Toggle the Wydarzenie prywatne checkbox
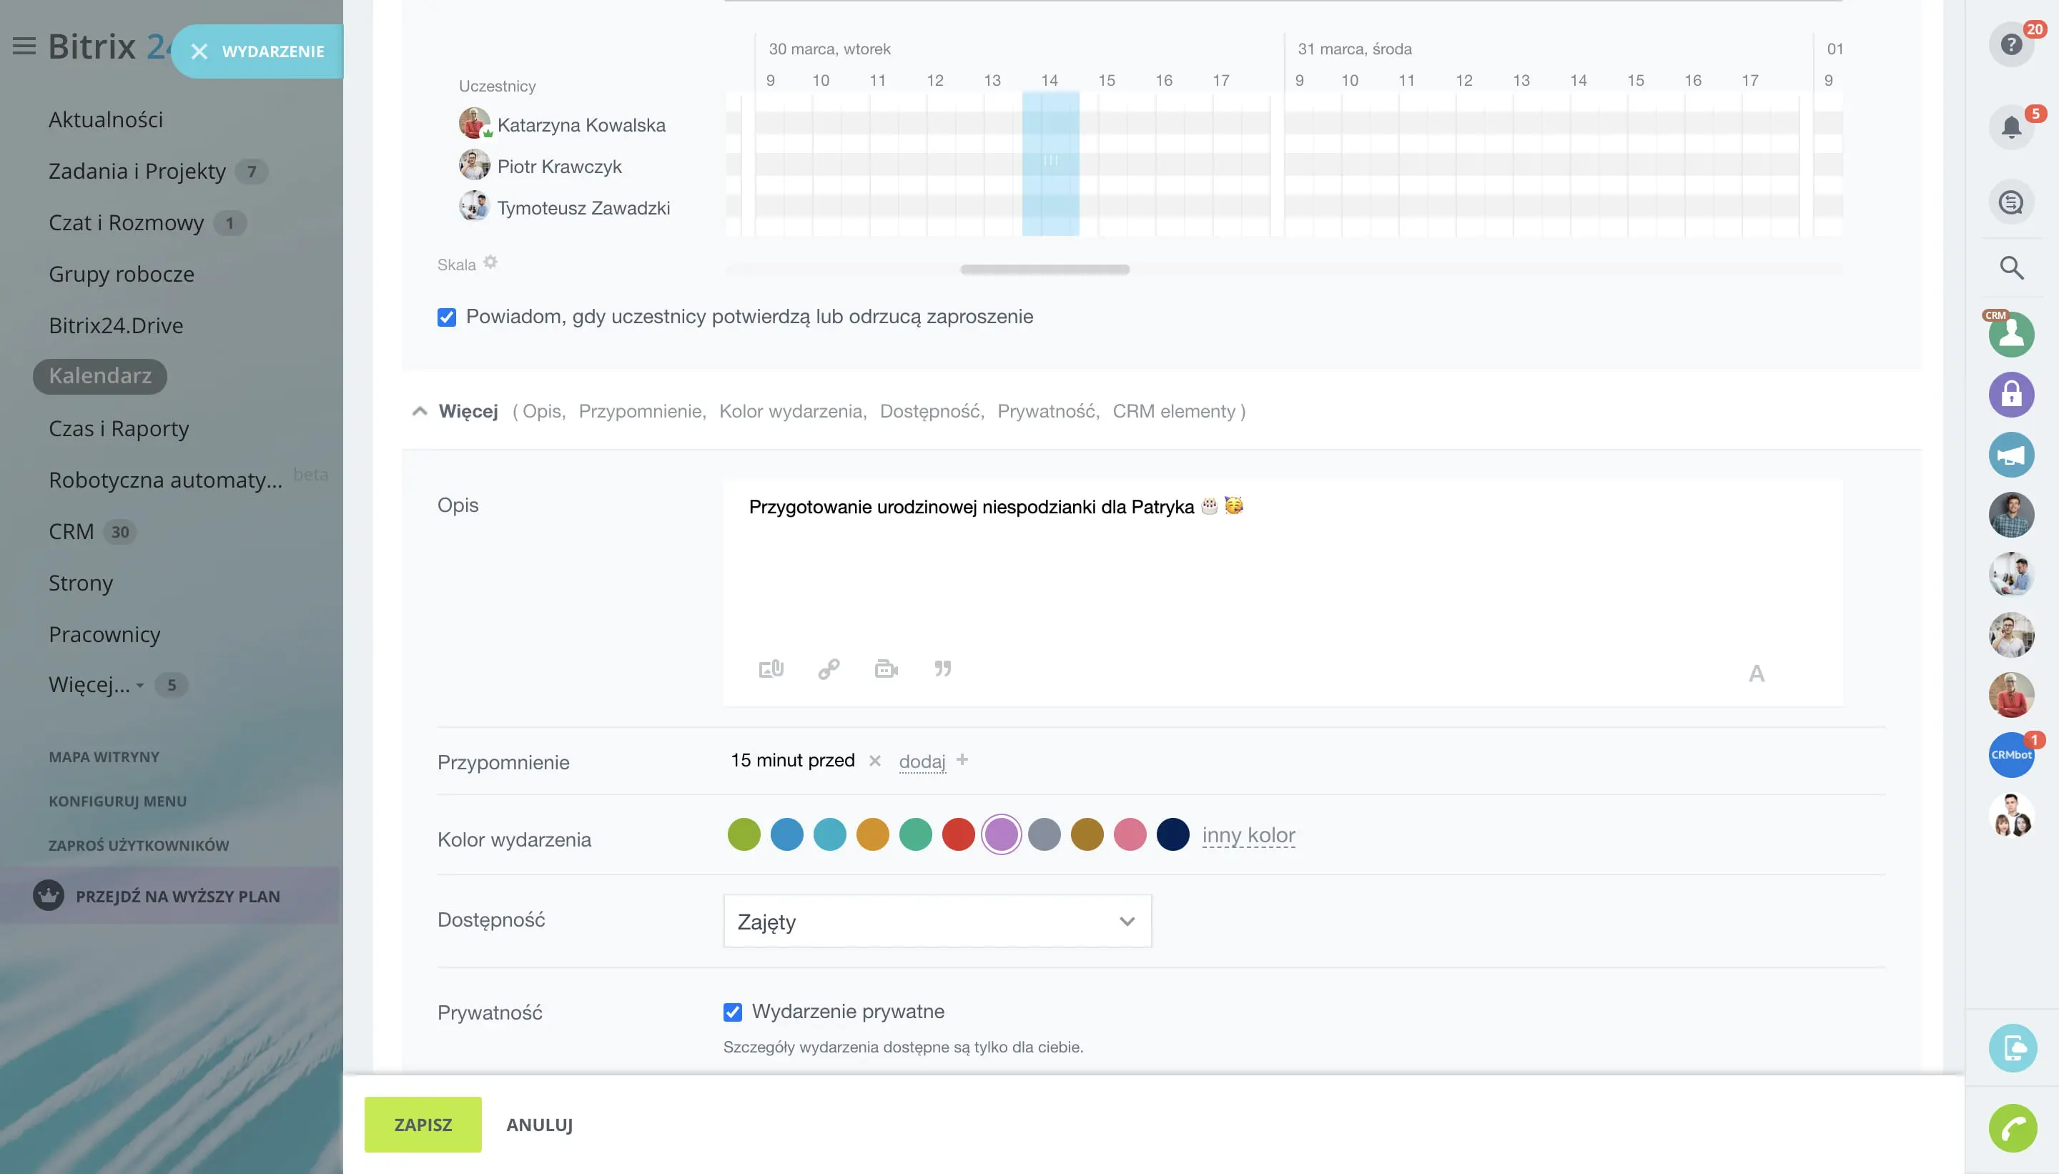The width and height of the screenshot is (2059, 1174). 732,1012
